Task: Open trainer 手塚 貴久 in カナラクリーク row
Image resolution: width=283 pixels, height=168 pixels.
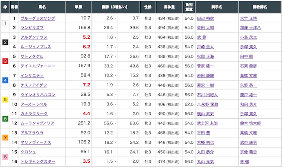Action: tap(249, 114)
